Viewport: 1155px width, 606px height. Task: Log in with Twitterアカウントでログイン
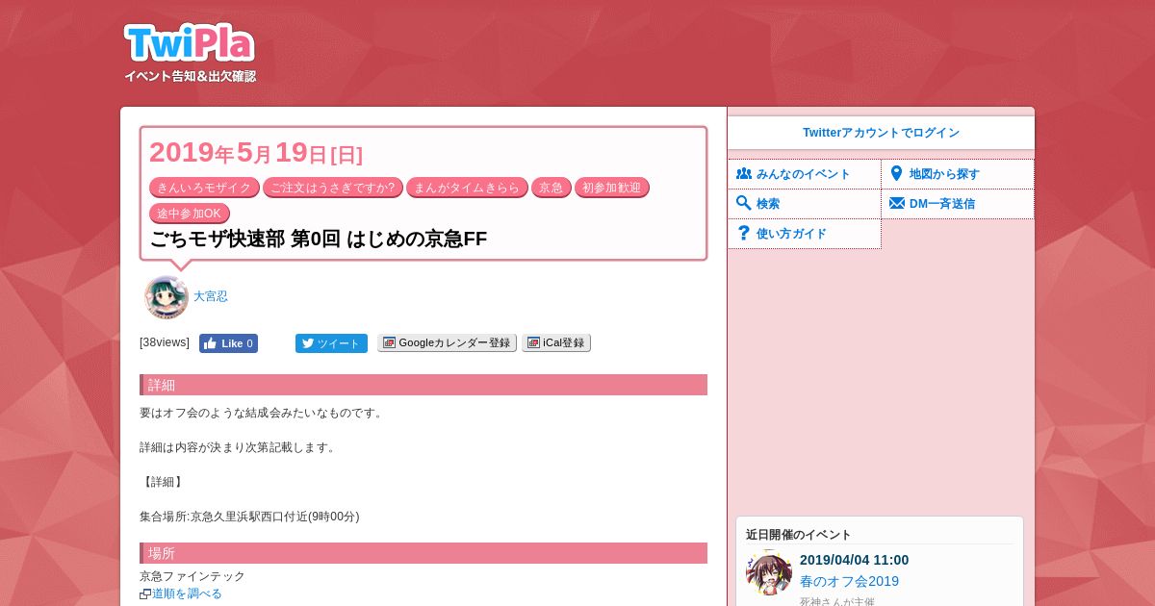(881, 133)
